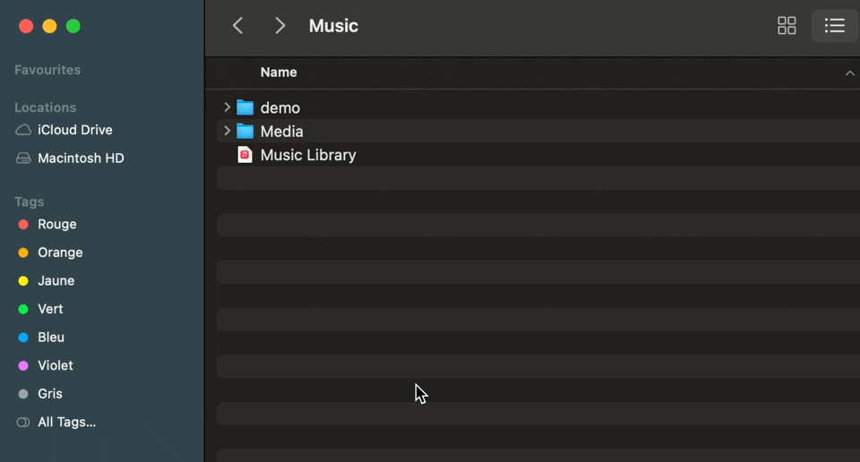Switch to icon grid view
The width and height of the screenshot is (860, 462).
coord(787,26)
